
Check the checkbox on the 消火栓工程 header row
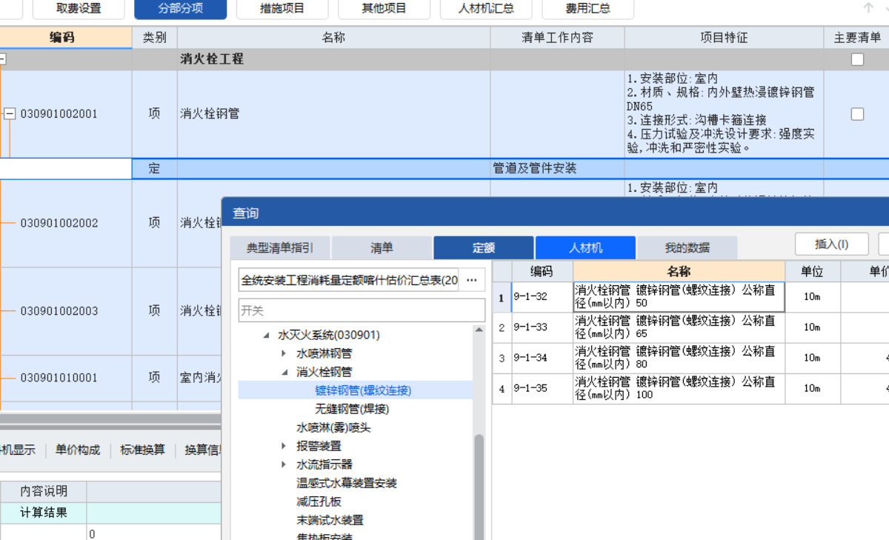pos(857,59)
